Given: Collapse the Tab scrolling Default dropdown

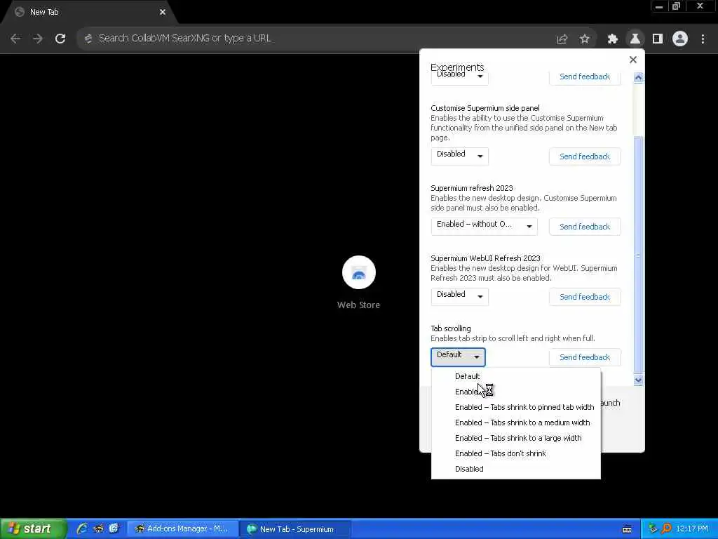Looking at the screenshot, I should pos(458,357).
